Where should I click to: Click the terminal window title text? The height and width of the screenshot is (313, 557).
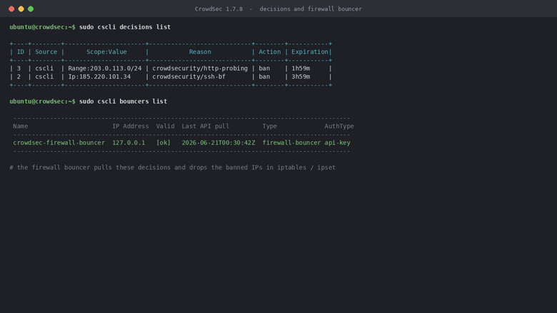tap(278, 9)
